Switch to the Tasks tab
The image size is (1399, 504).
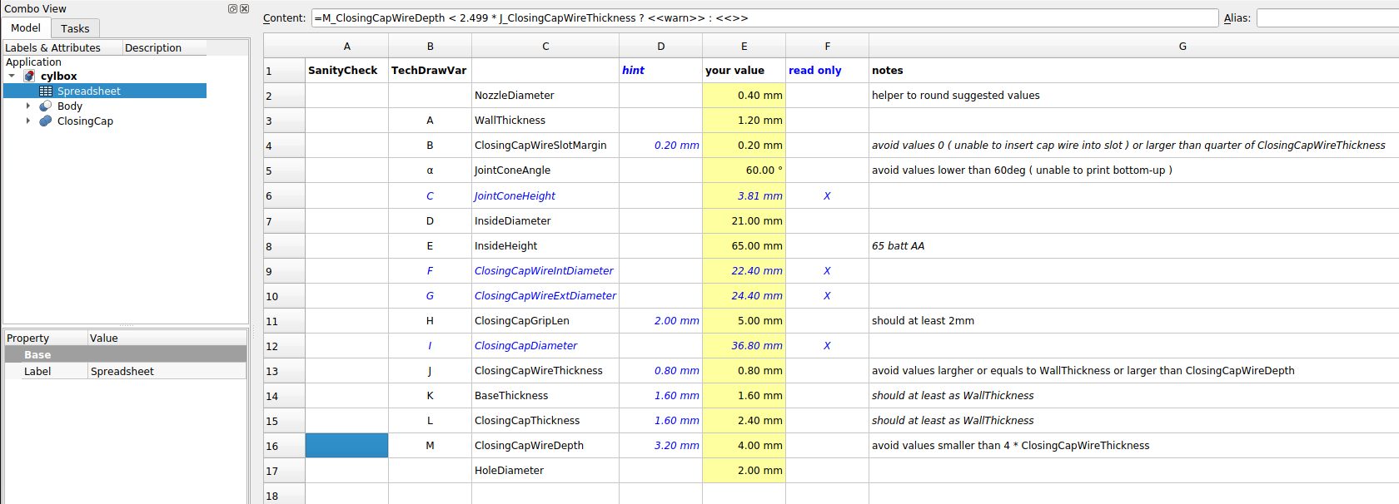pyautogui.click(x=75, y=28)
